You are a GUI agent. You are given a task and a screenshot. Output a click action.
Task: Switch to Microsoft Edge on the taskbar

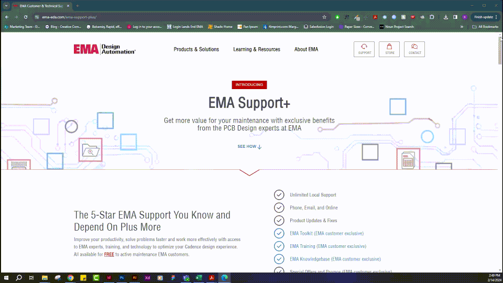click(224, 278)
